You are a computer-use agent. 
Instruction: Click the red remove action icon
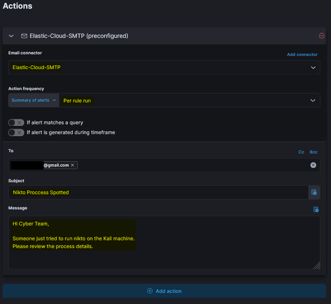coord(322,36)
